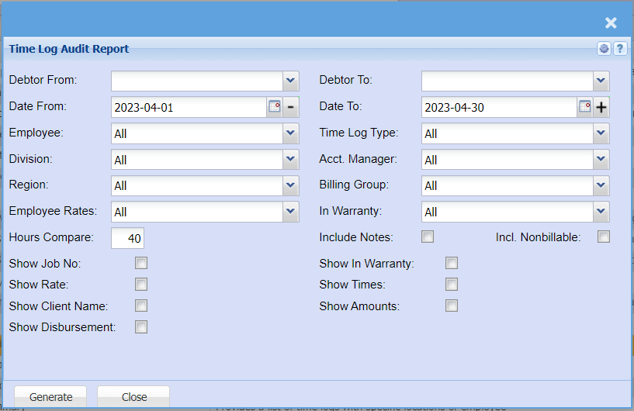Image resolution: width=634 pixels, height=411 pixels.
Task: Enable Show Disbursement checkbox
Action: pyautogui.click(x=141, y=327)
